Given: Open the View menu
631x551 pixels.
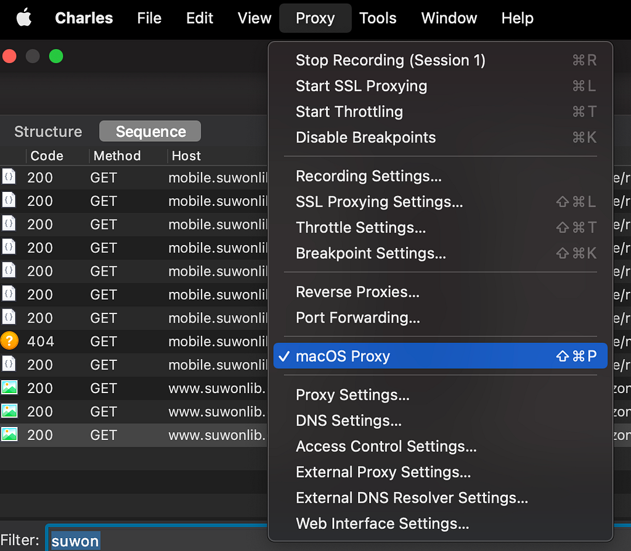Looking at the screenshot, I should pyautogui.click(x=254, y=18).
